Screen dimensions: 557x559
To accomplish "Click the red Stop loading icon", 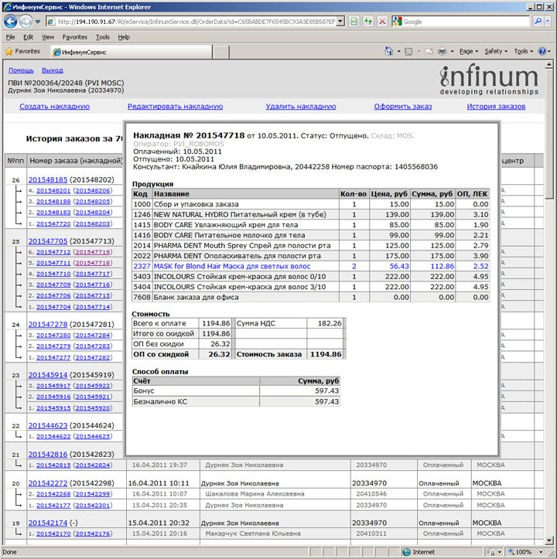I will pyautogui.click(x=382, y=22).
